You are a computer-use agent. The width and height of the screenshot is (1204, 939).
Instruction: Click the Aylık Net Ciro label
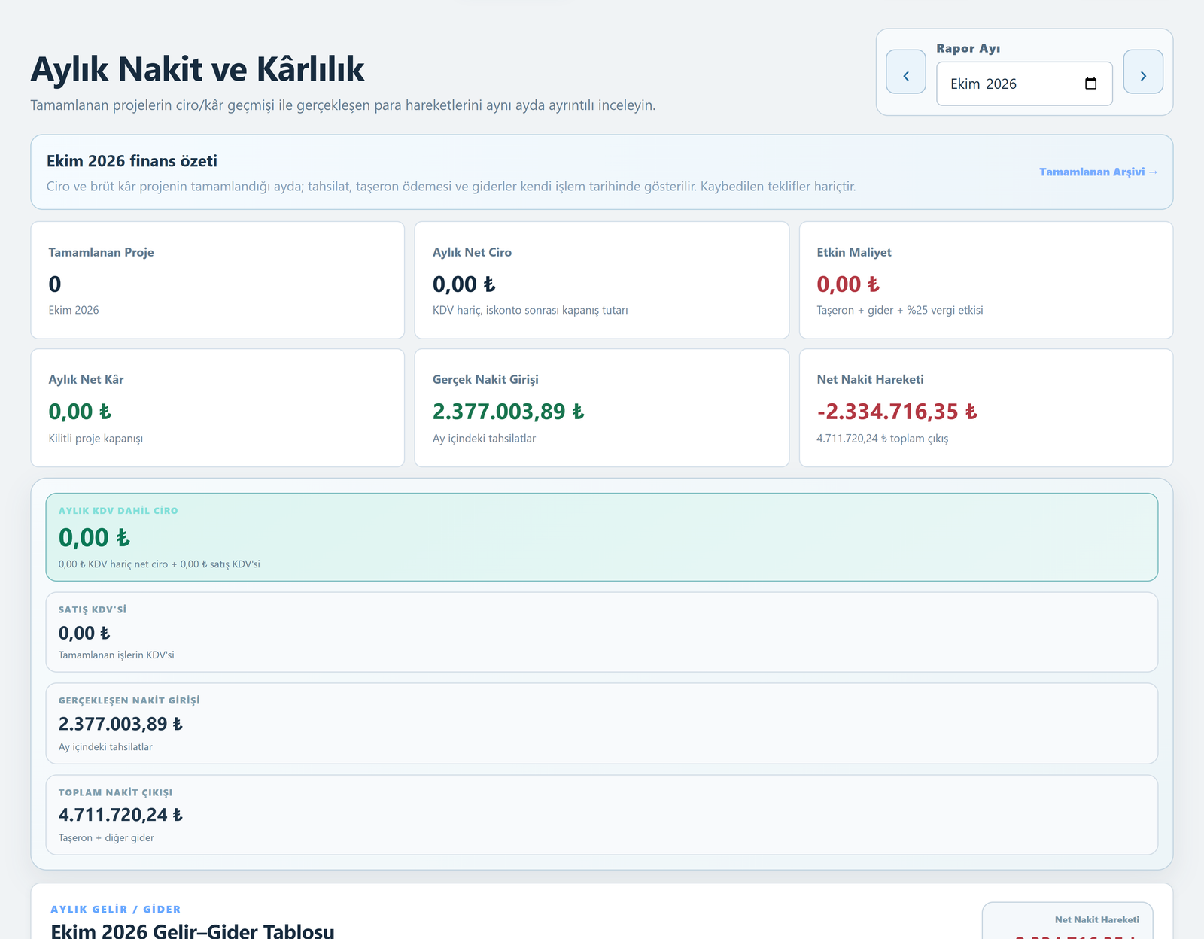click(472, 252)
